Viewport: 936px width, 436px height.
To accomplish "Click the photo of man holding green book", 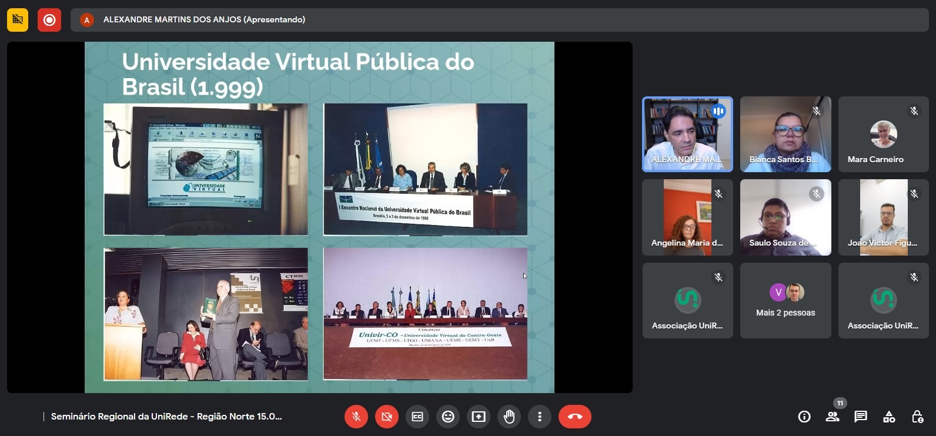I will click(x=206, y=314).
